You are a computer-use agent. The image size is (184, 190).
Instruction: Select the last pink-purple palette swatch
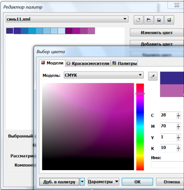tap(91, 31)
